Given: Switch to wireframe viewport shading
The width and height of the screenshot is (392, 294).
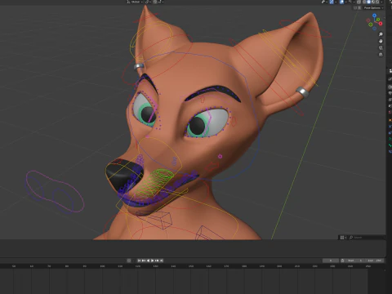Looking at the screenshot, I should coord(364,2).
